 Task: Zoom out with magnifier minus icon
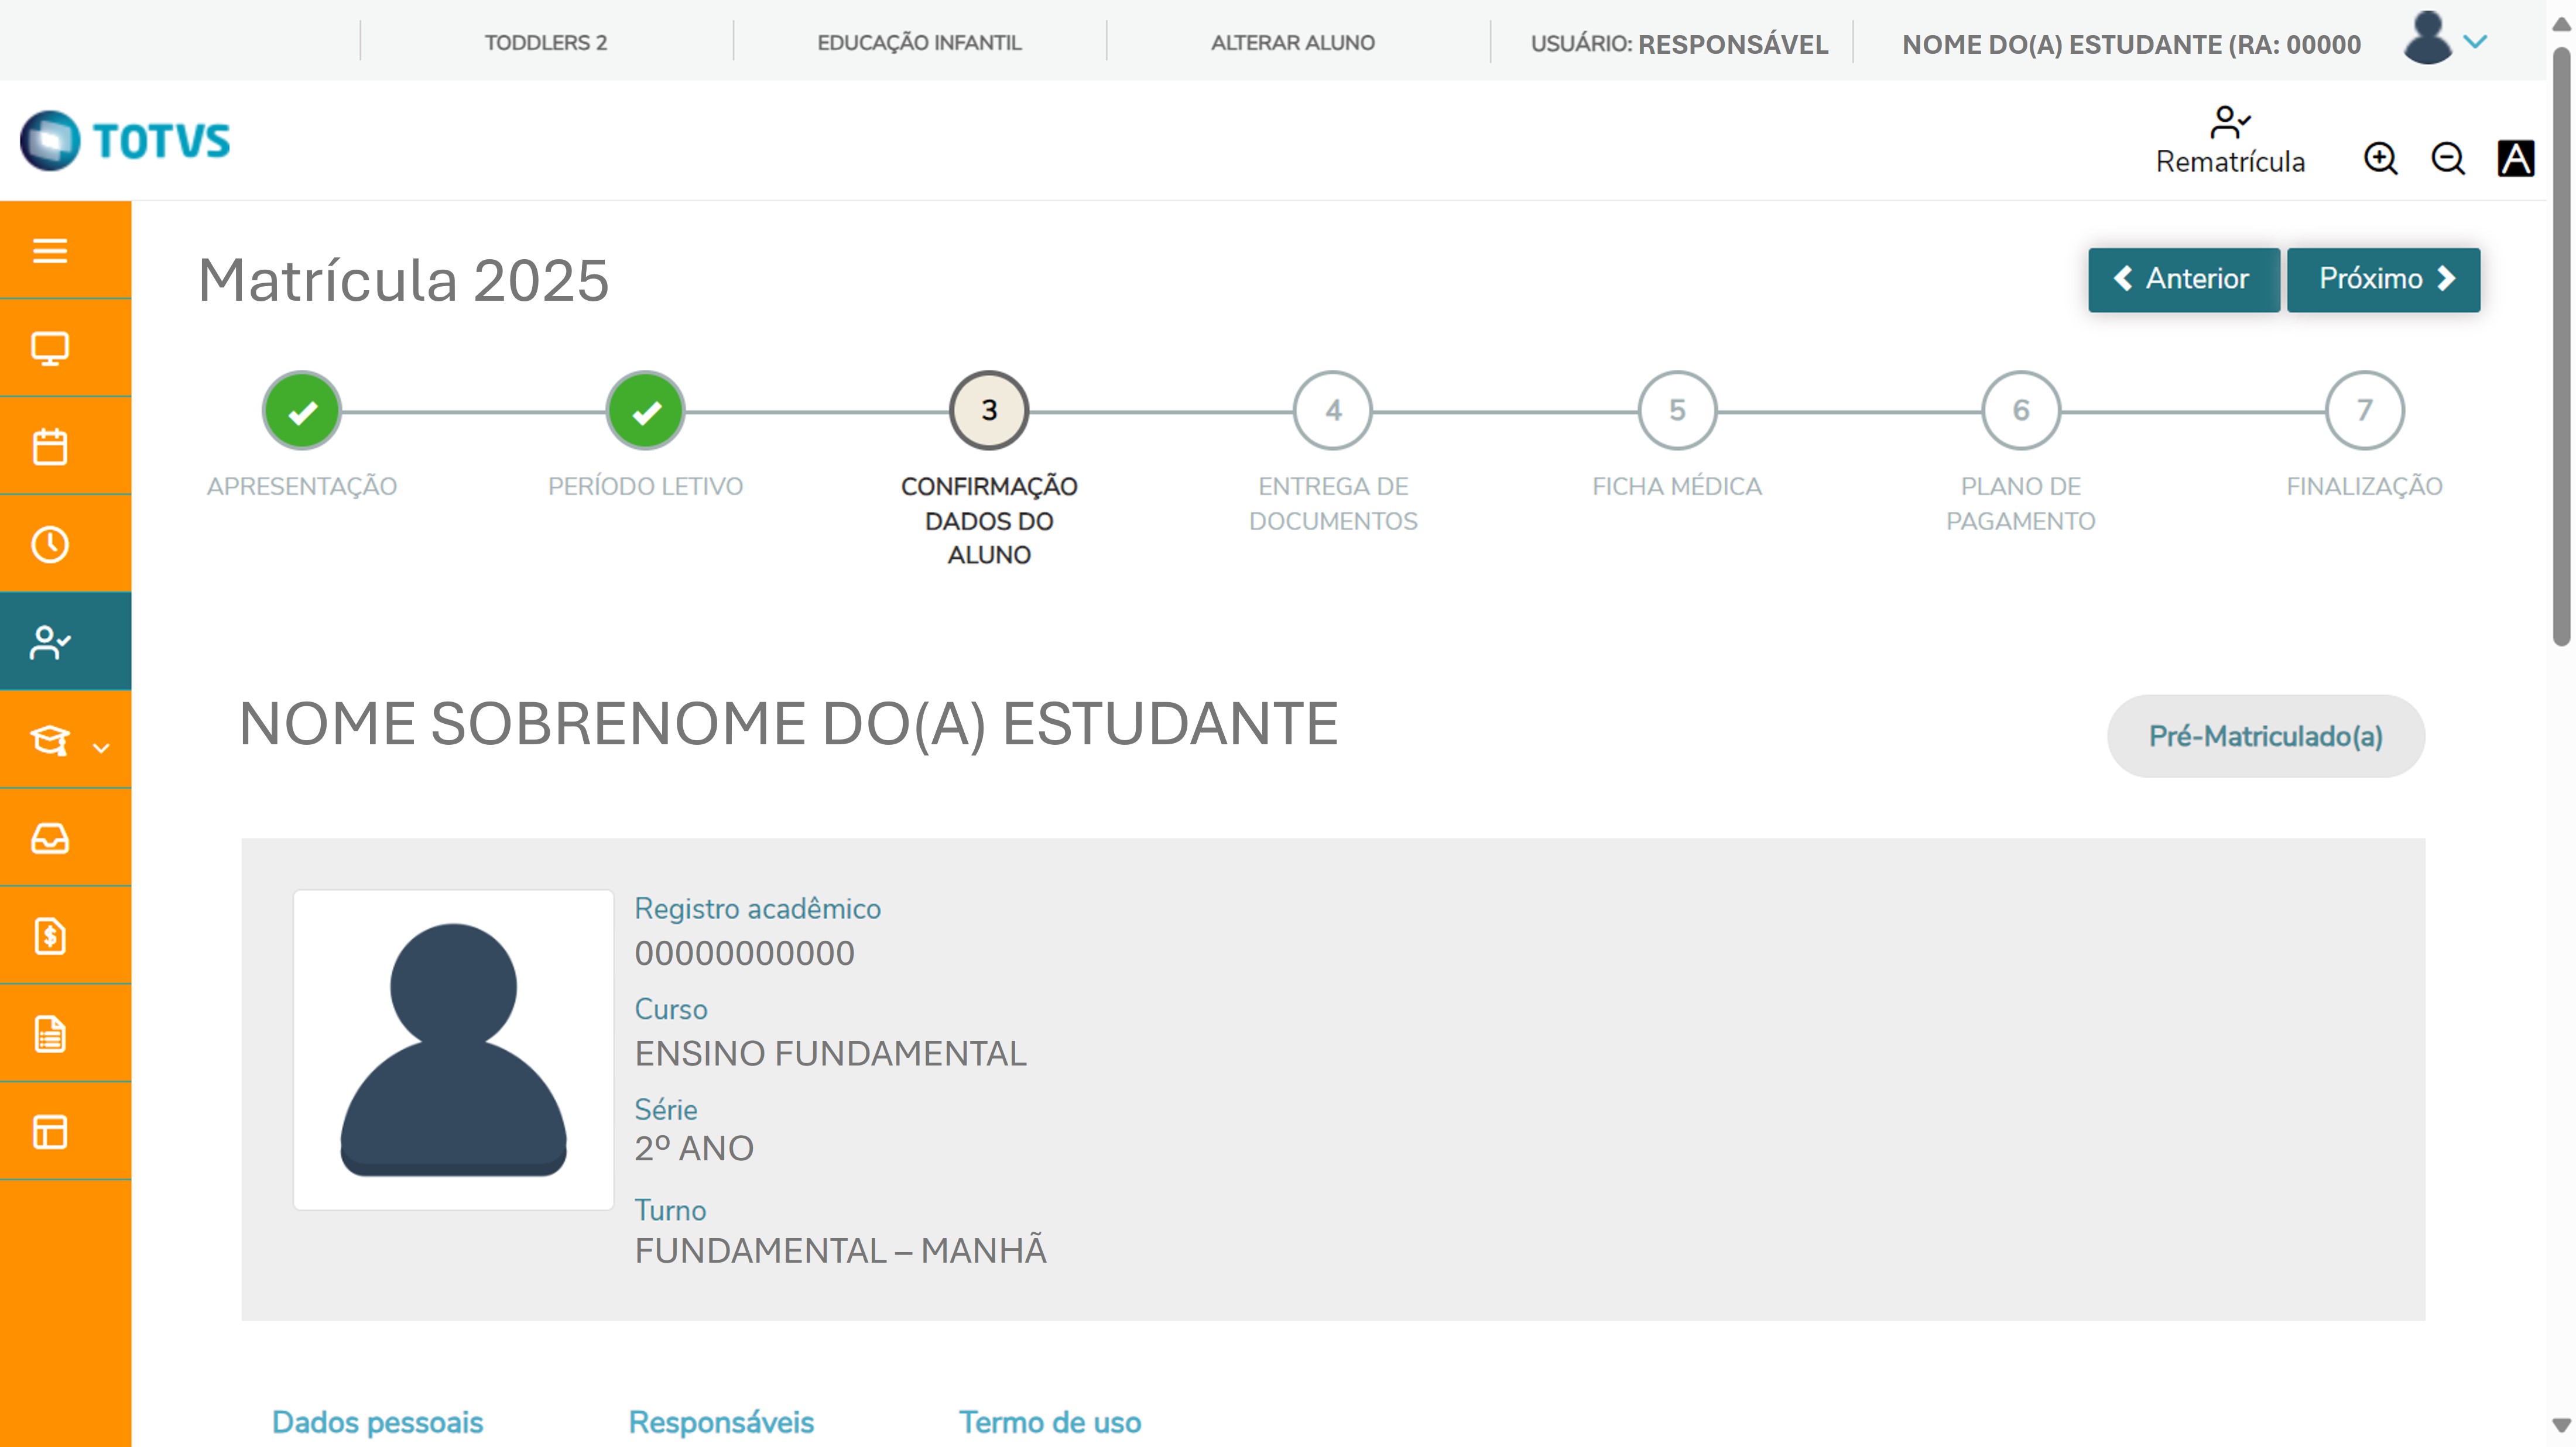coord(2447,159)
